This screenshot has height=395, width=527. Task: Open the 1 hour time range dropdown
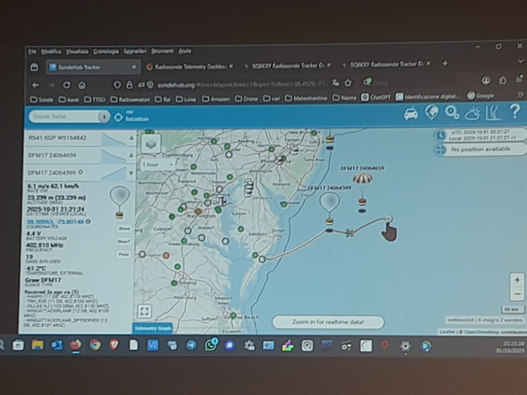pyautogui.click(x=157, y=165)
